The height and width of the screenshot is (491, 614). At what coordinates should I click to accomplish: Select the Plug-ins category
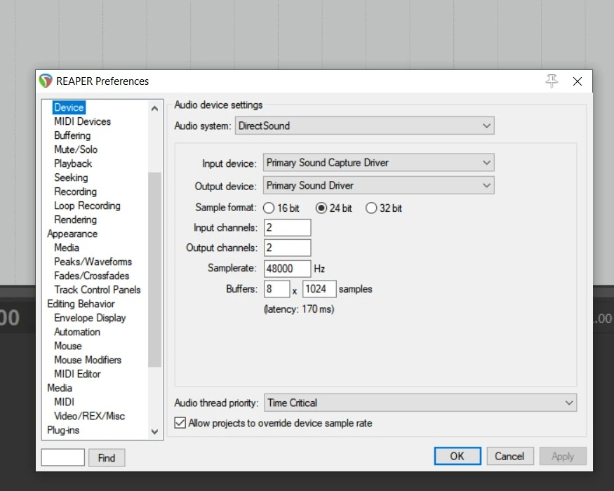[x=63, y=430]
